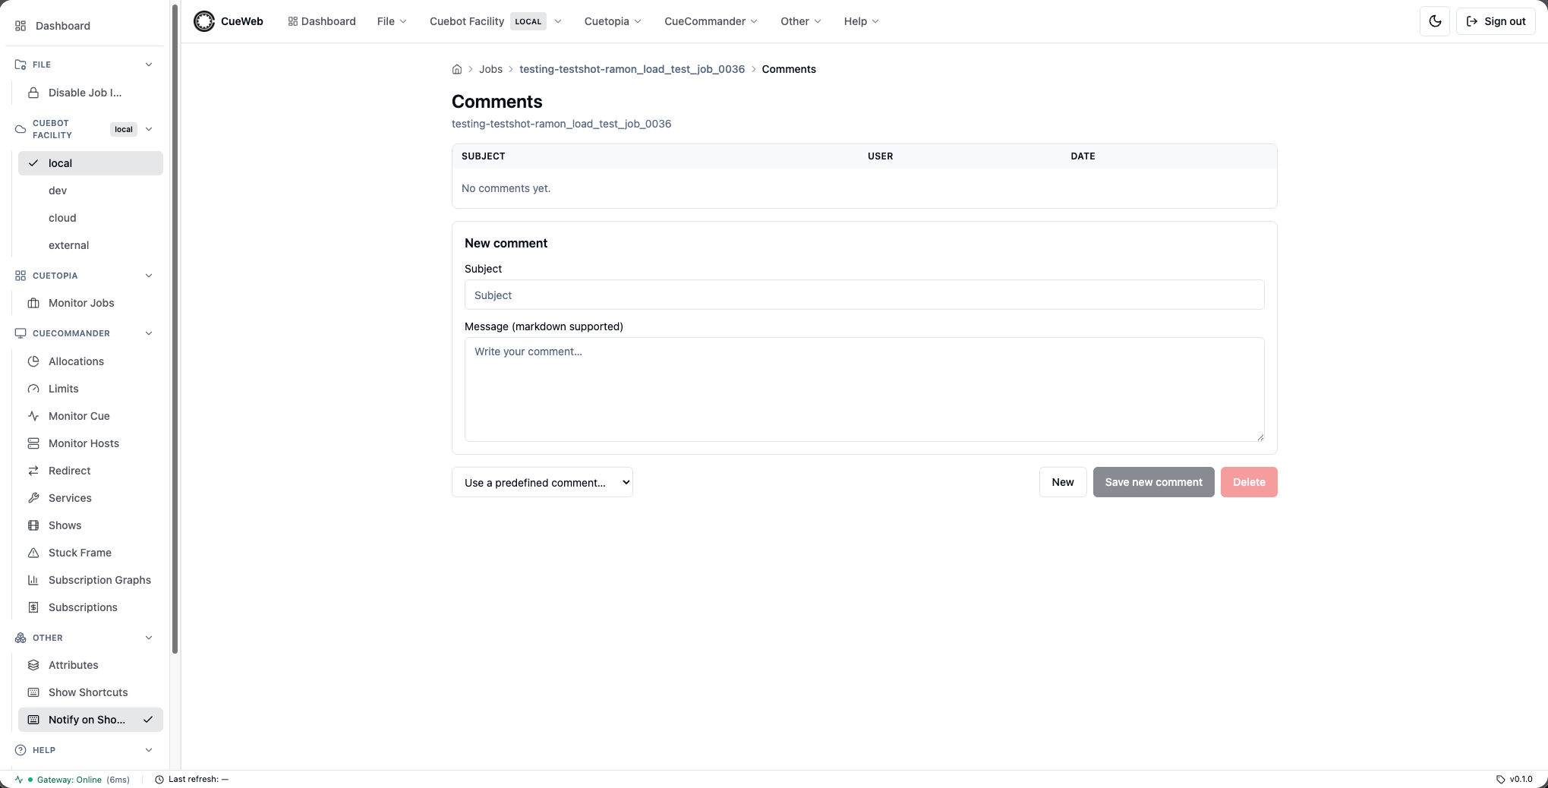This screenshot has height=788, width=1548.
Task: Click the home breadcrumb icon
Action: click(x=457, y=69)
